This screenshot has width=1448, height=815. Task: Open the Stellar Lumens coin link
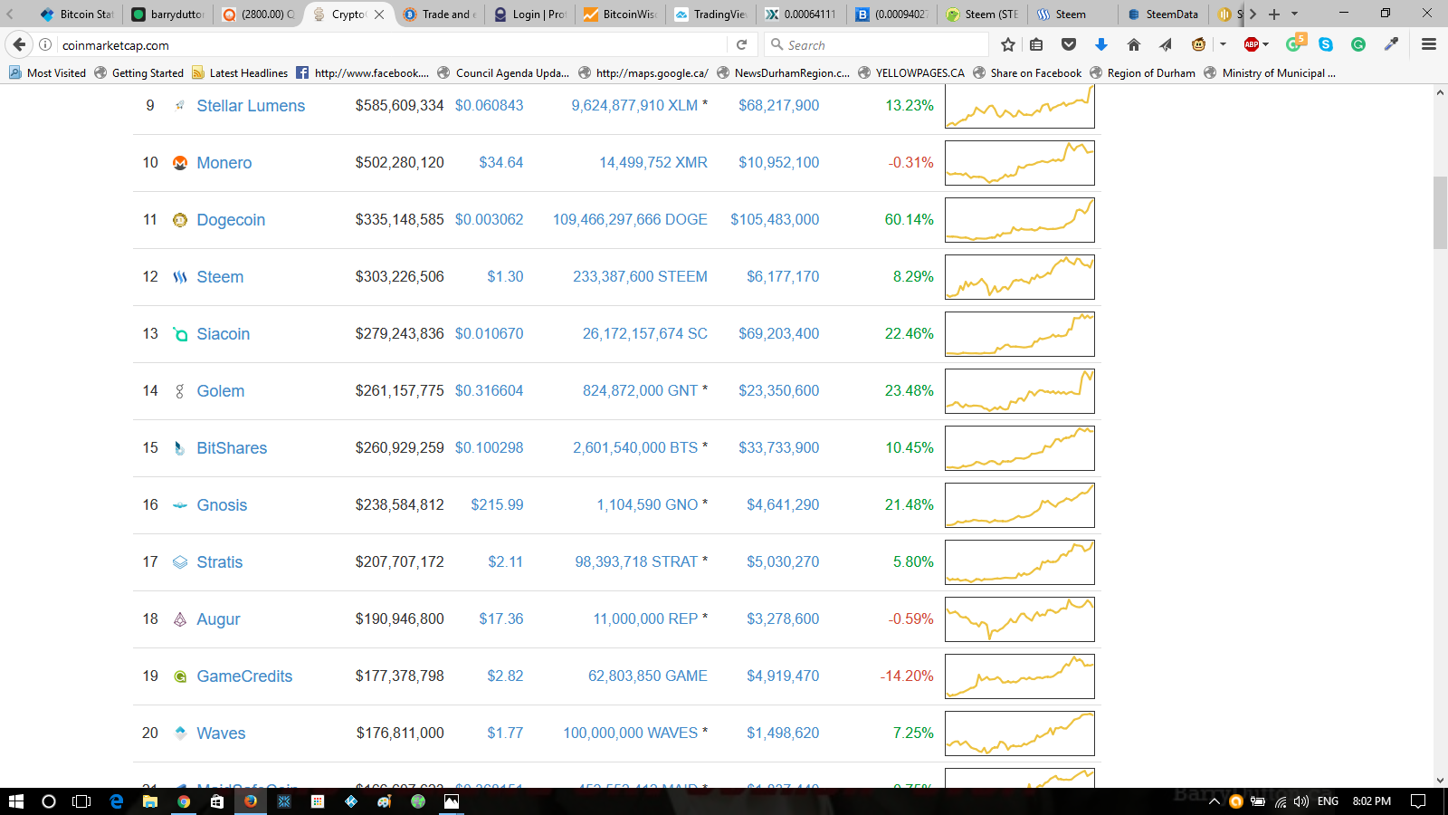251,106
